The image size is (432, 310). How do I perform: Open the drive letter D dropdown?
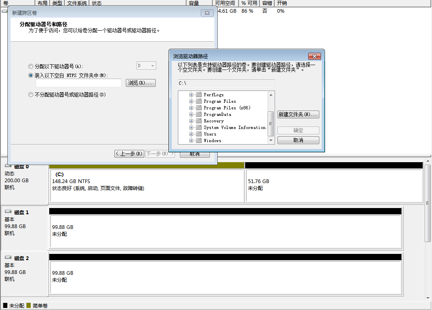146,66
